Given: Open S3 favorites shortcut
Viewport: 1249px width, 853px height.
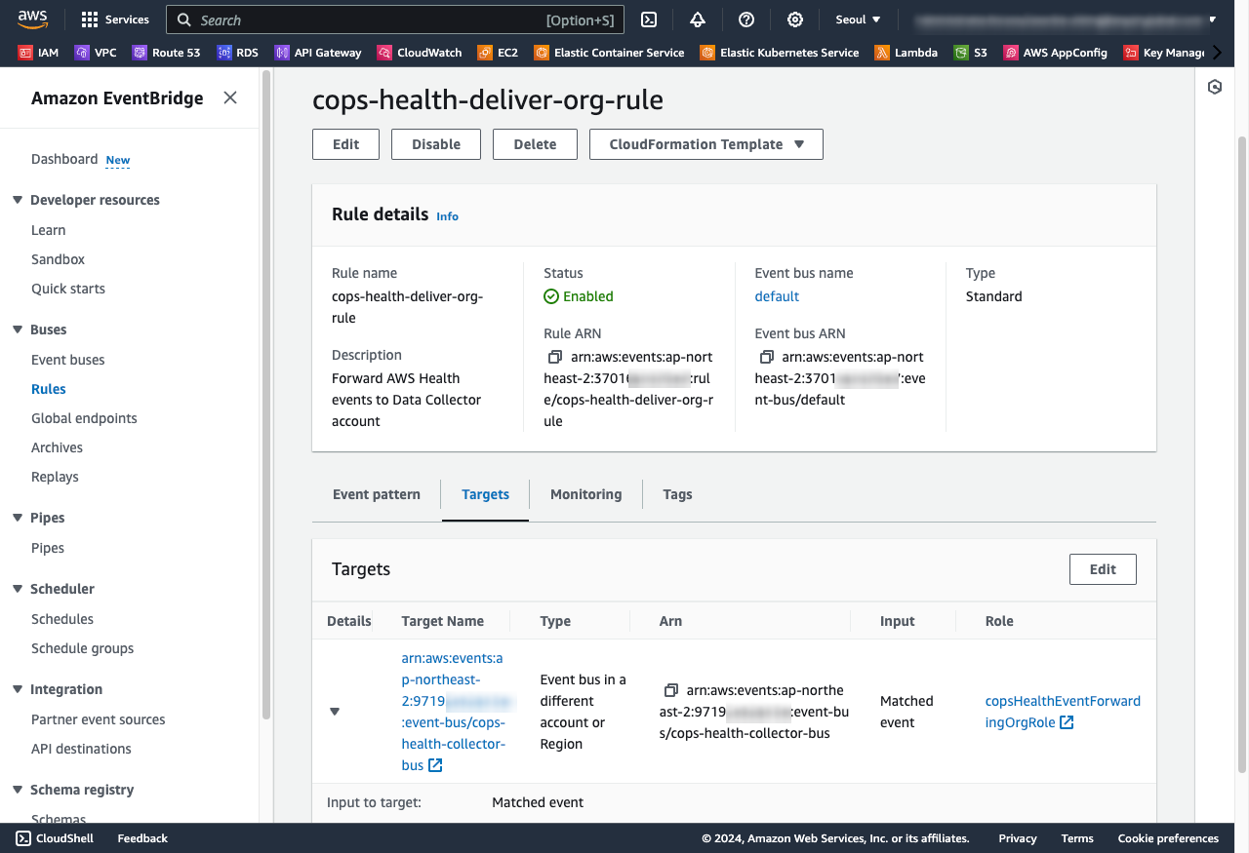Looking at the screenshot, I should [971, 53].
